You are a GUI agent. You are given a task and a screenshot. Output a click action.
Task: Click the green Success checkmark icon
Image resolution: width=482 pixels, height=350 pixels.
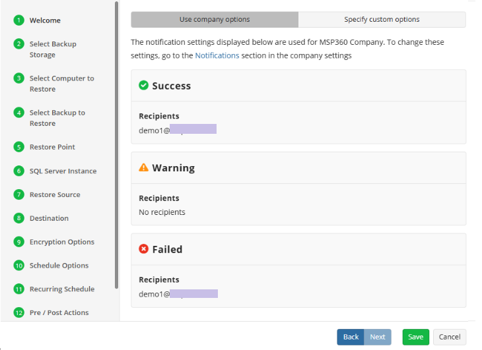143,86
